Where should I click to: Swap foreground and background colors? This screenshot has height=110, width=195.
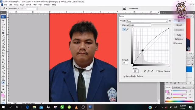point(4,92)
